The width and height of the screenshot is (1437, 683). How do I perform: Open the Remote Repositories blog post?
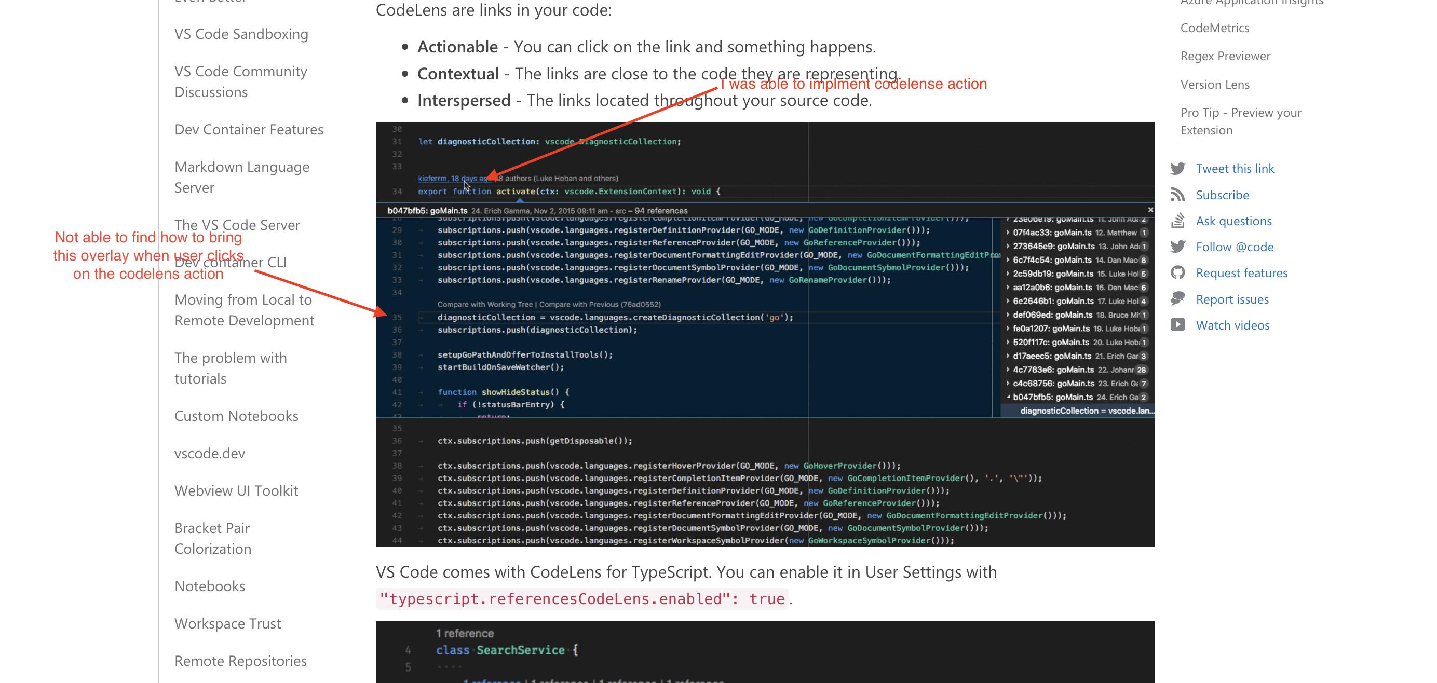pos(240,661)
